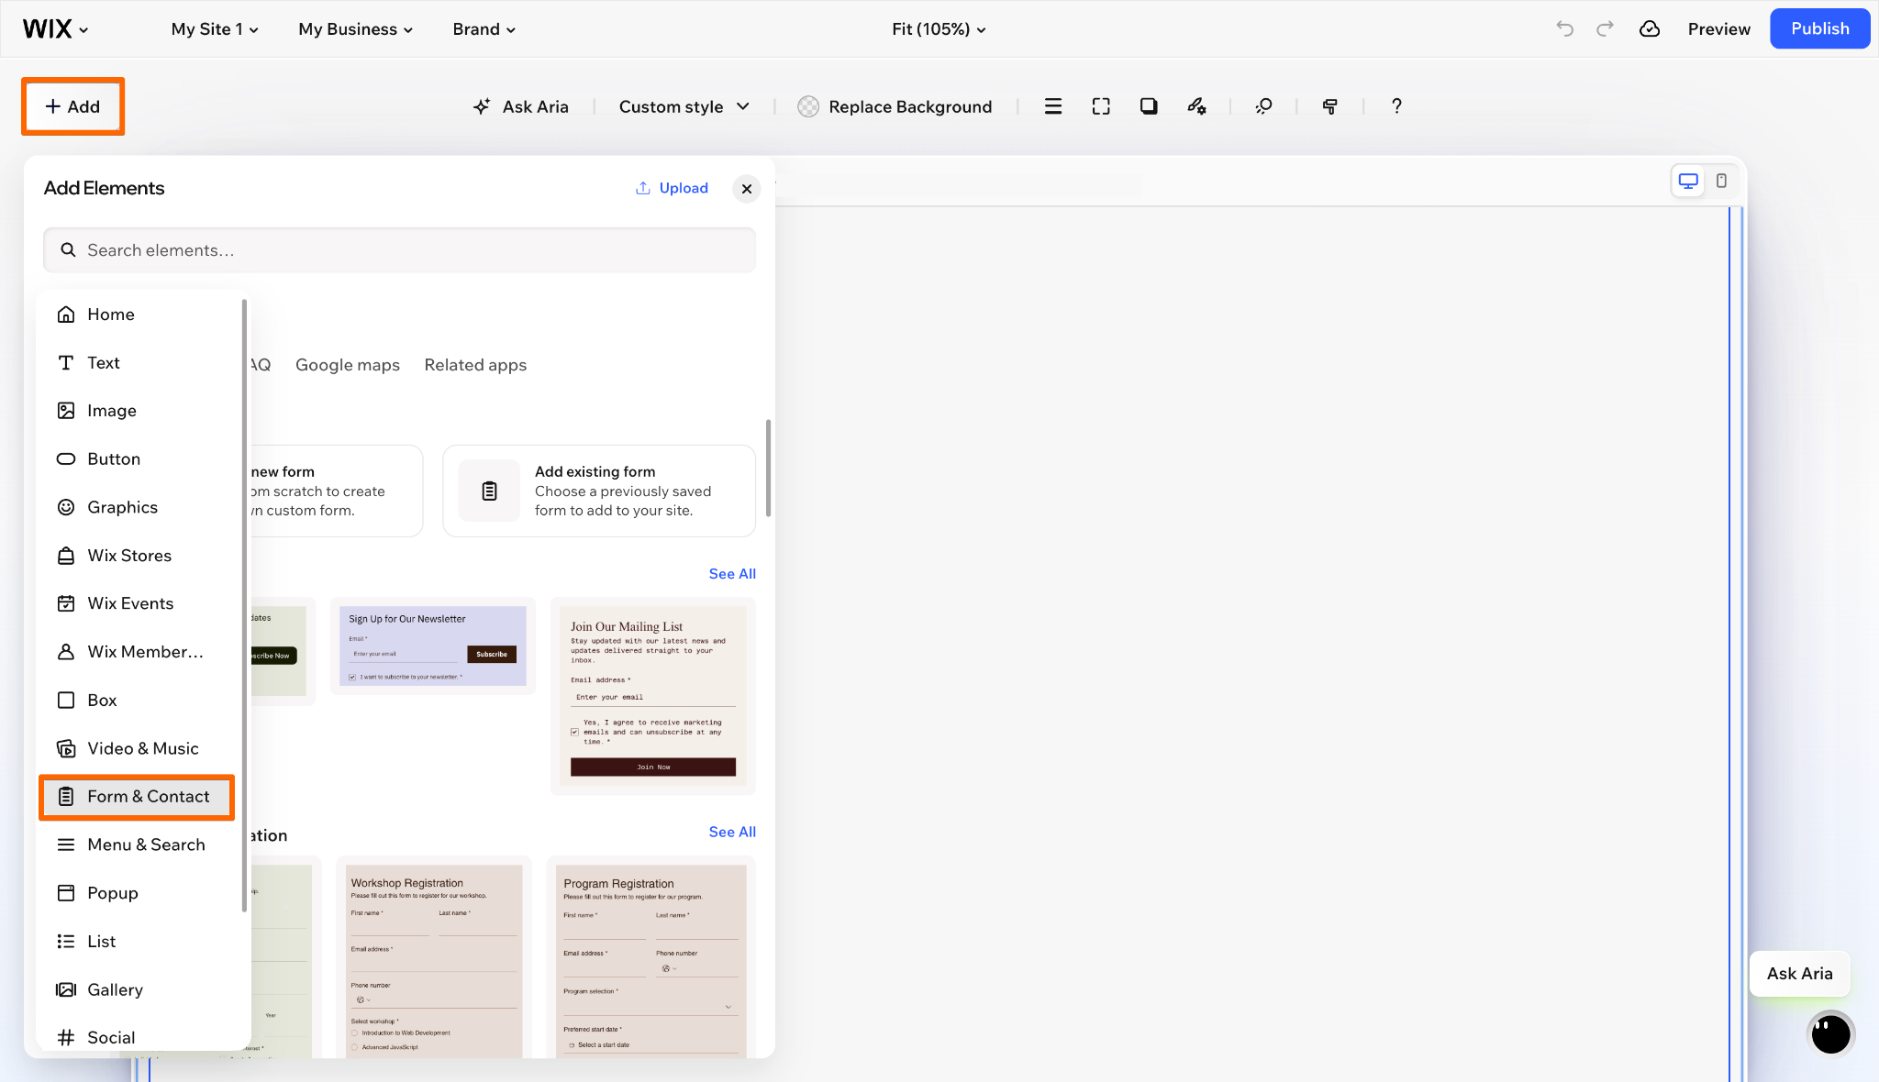Open the WIX logo dropdown menu
This screenshot has height=1082, width=1879.
coord(56,29)
